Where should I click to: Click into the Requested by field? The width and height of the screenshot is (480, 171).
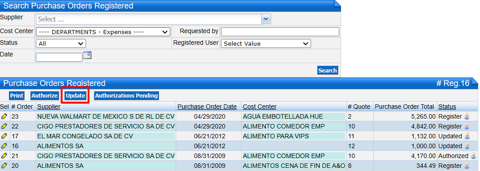(x=280, y=32)
